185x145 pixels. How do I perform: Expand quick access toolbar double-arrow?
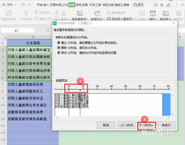click(x=29, y=5)
